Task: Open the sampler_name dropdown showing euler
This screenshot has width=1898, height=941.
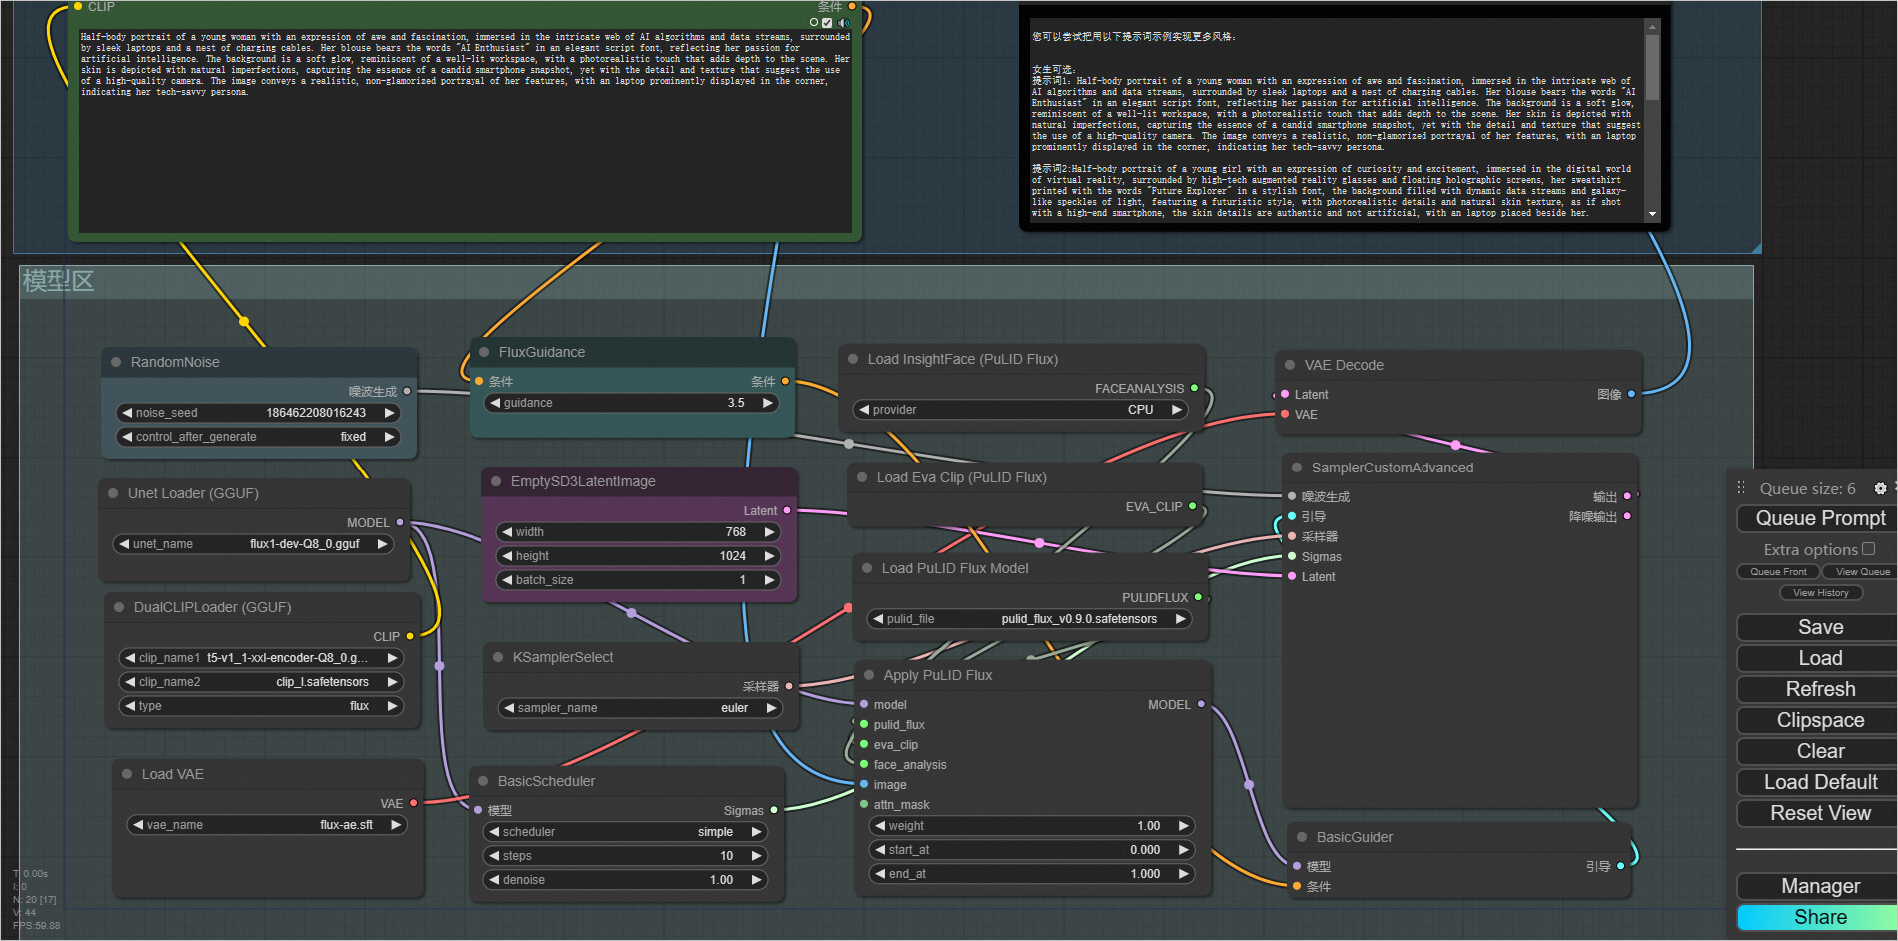Action: [x=640, y=708]
